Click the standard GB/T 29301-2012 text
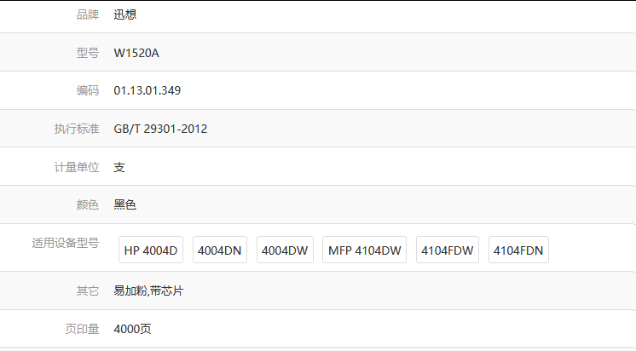 coord(160,129)
